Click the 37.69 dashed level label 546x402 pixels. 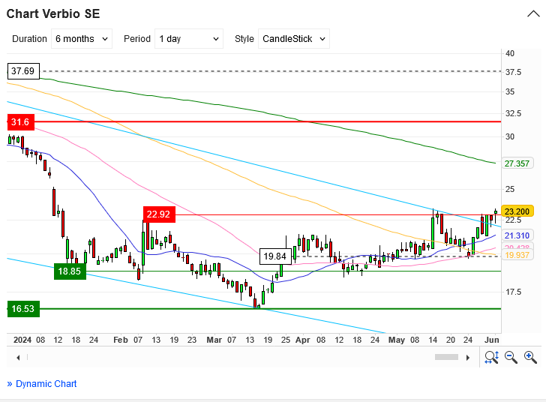[x=23, y=71]
